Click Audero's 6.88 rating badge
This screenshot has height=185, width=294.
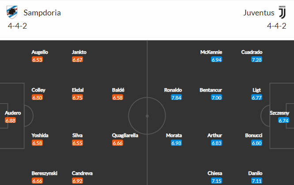tap(10, 120)
